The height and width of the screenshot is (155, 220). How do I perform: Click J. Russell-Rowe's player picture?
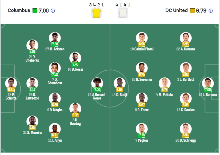(x=97, y=83)
